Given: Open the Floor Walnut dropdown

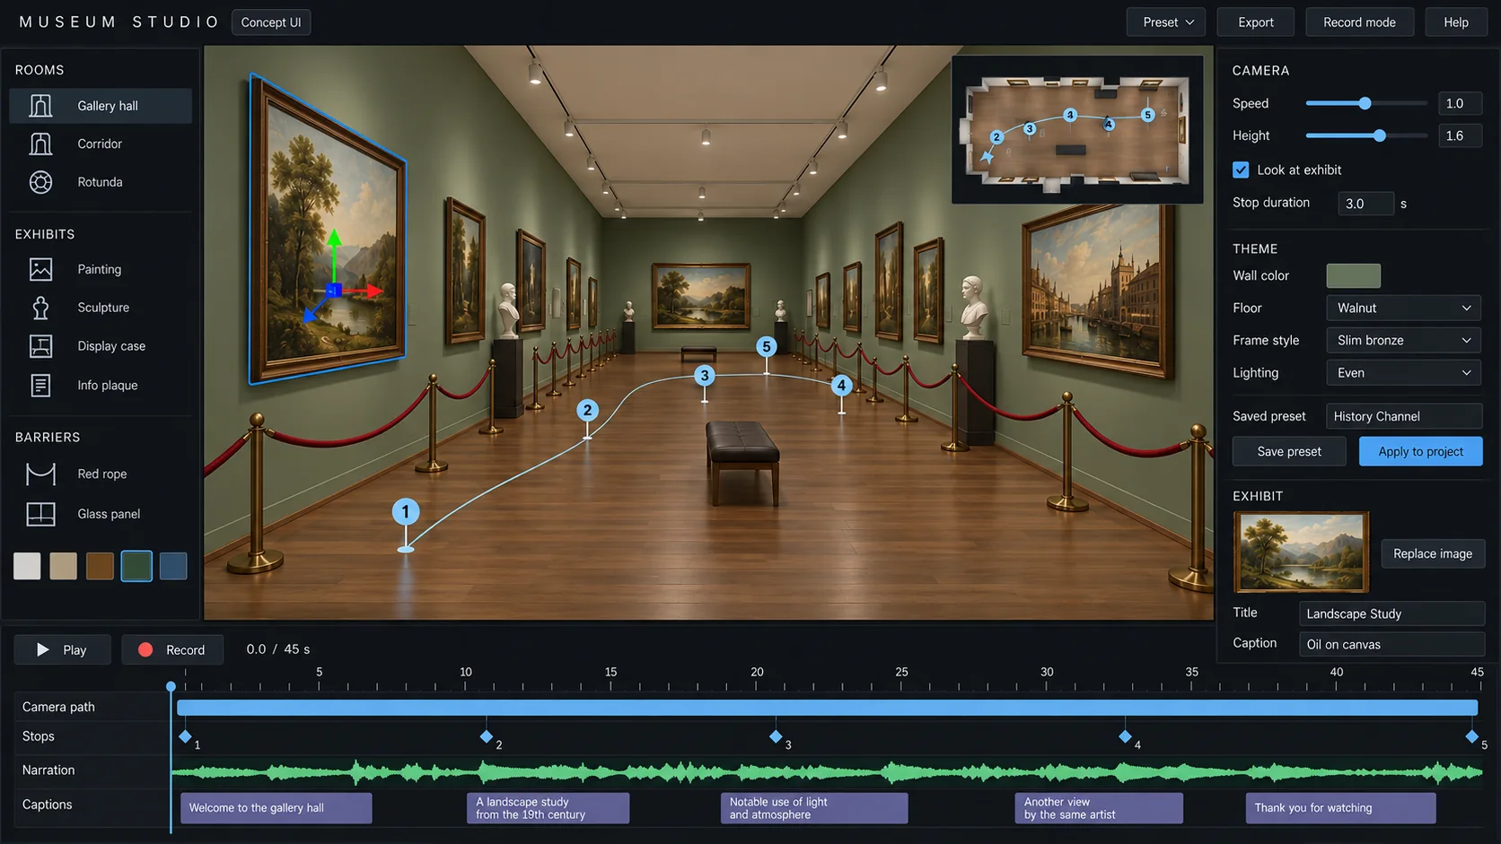Looking at the screenshot, I should pos(1403,308).
